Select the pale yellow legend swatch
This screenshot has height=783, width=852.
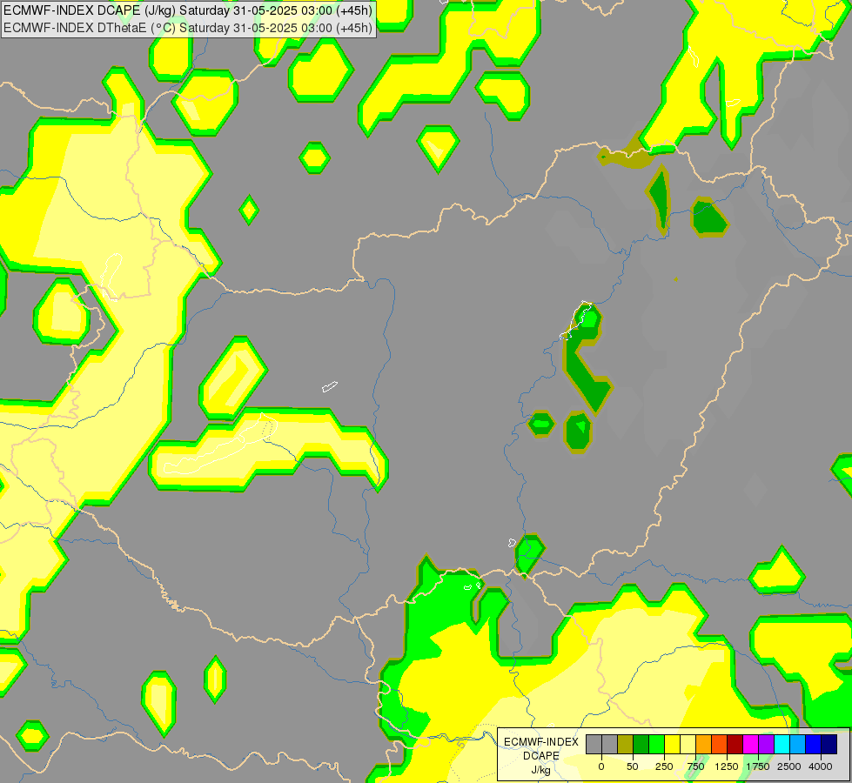click(x=688, y=745)
